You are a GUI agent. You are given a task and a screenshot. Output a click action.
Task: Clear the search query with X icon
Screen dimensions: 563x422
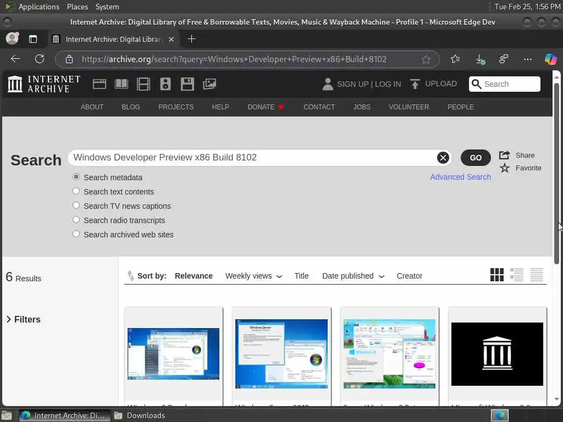[443, 158]
